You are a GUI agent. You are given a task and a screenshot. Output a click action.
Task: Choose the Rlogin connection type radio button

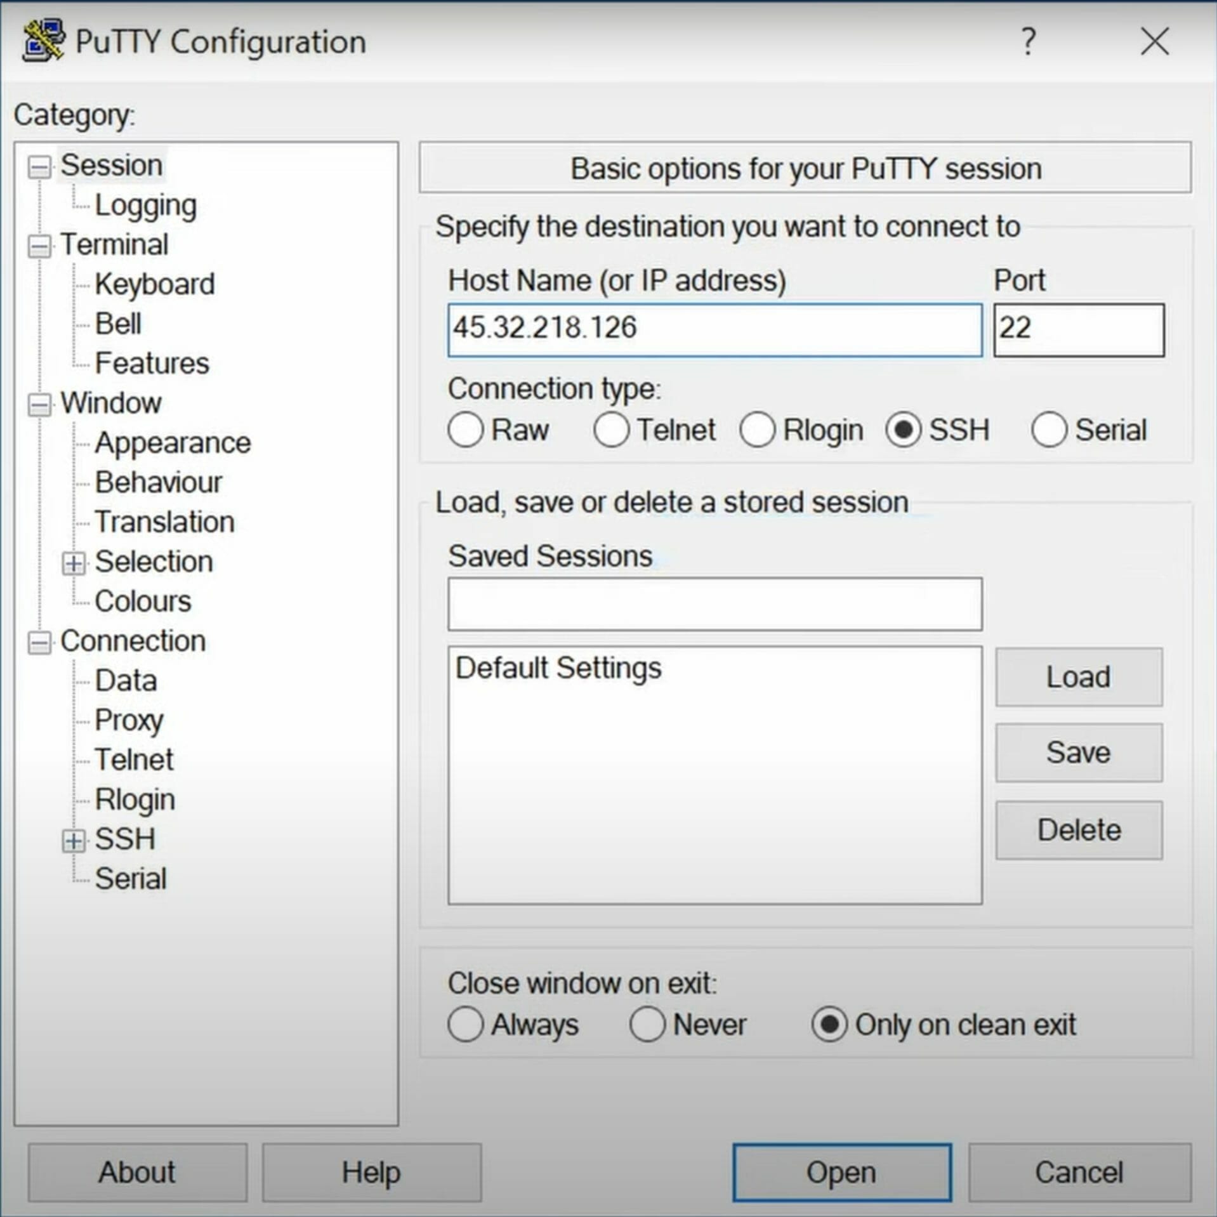click(757, 430)
